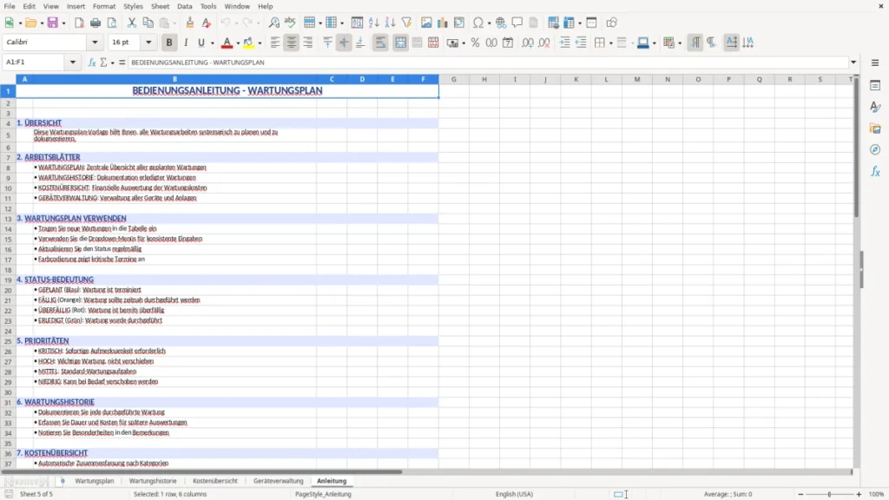
Task: Toggle italic formatting
Action: click(x=186, y=43)
